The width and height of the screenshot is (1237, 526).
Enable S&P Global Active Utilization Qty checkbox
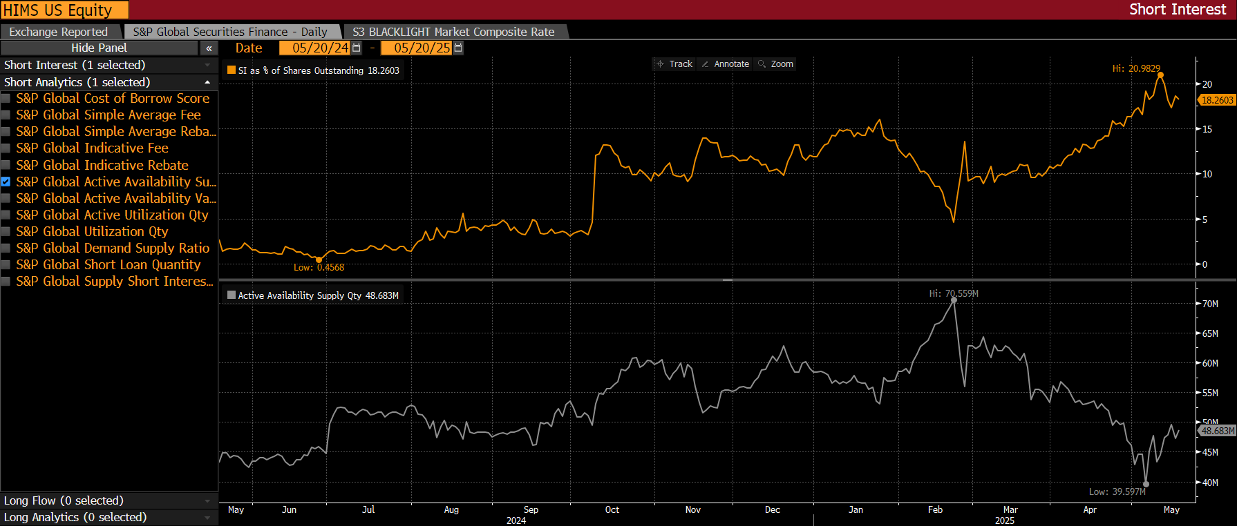tap(6, 215)
